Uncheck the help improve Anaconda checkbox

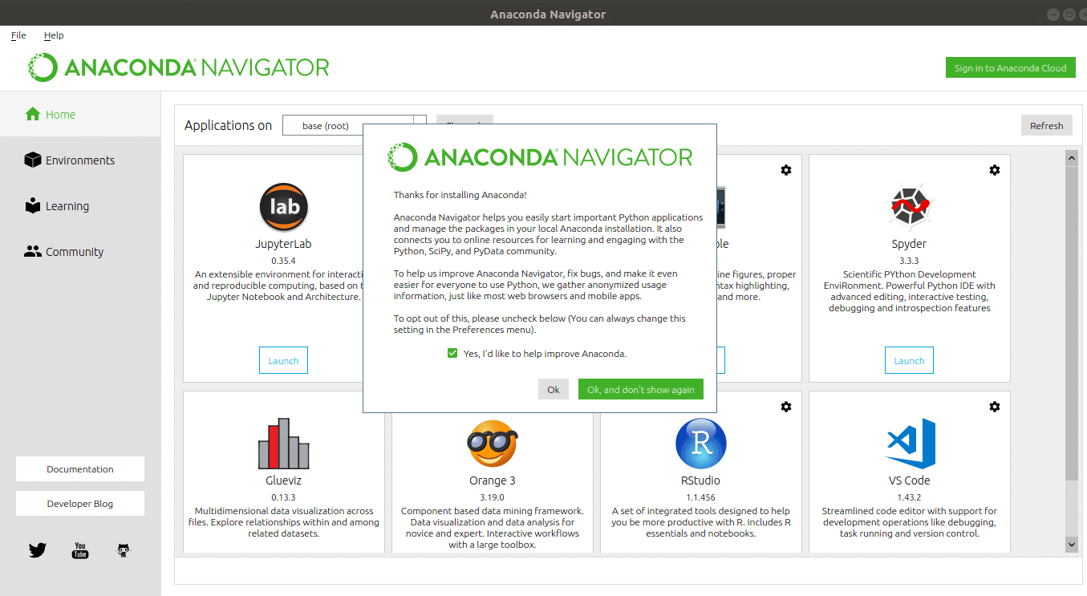tap(452, 353)
